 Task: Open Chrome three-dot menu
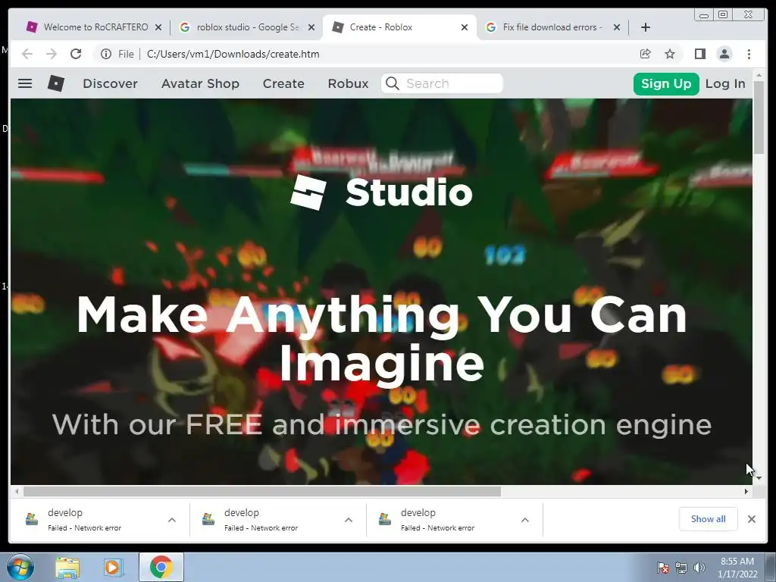[x=749, y=54]
